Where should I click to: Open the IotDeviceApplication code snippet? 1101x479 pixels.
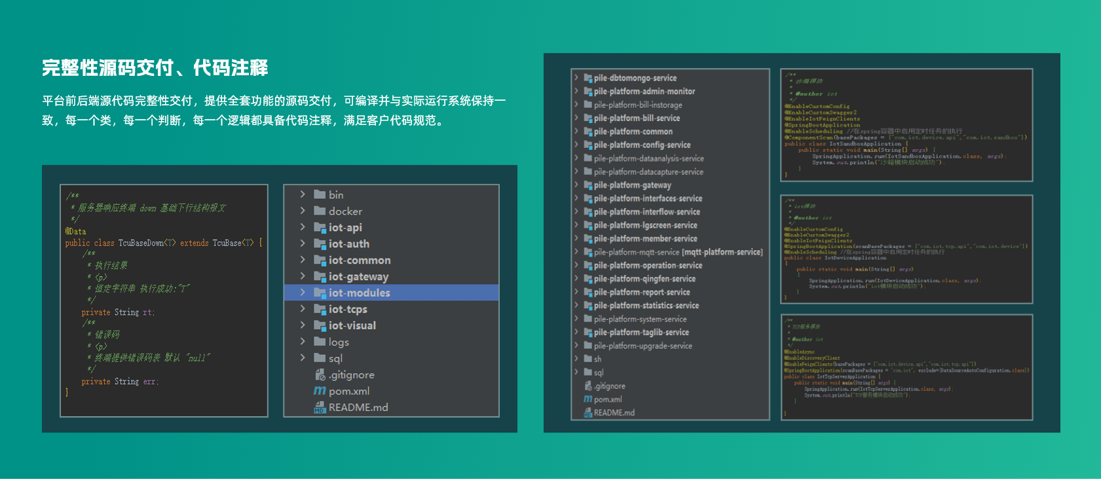906,249
